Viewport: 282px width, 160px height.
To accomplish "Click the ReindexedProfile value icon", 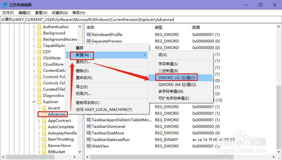I will [x=89, y=34].
